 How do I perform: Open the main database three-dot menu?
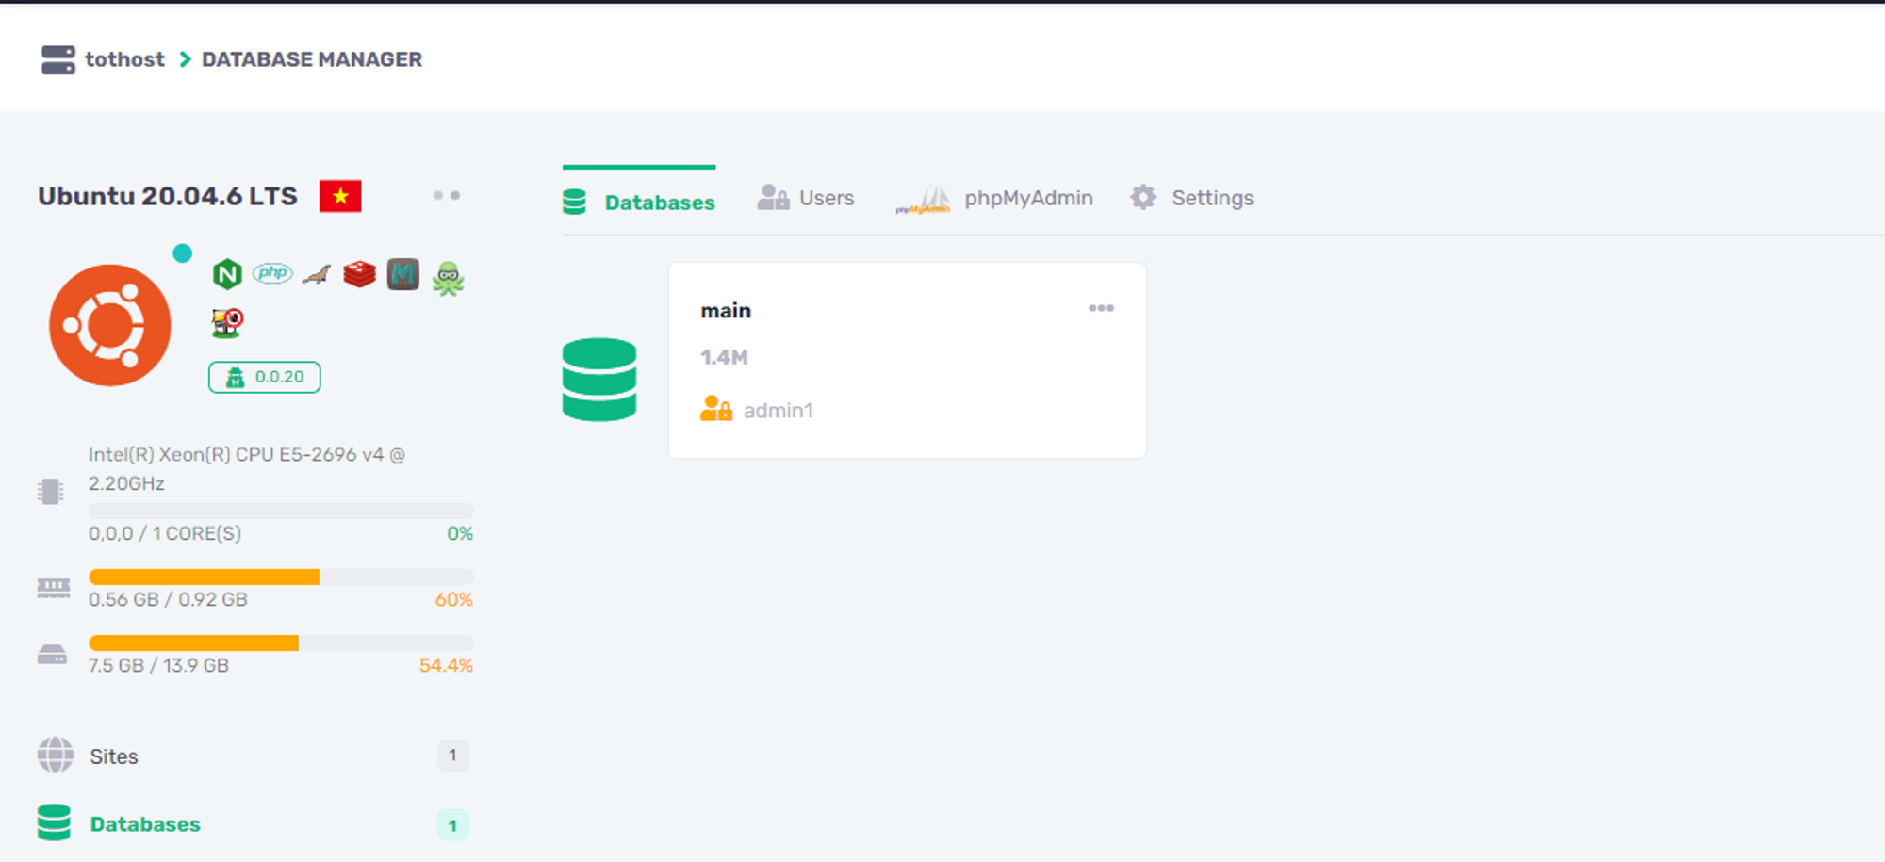coord(1101,308)
